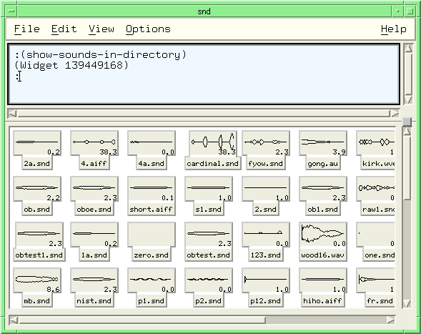Click the sound list horizontal scrollbar thumb
Screen dimensions: 421x334
[142, 320]
